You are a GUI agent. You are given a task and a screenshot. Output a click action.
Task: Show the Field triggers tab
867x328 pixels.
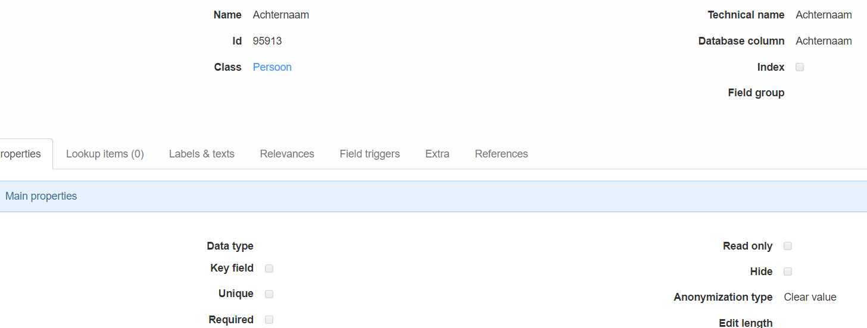370,154
